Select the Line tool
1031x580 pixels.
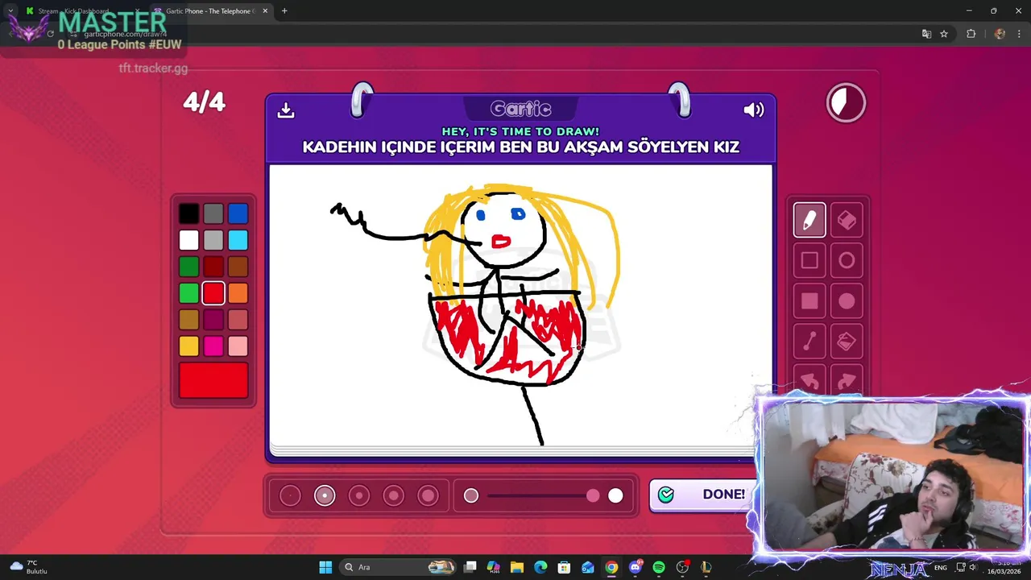pos(809,342)
